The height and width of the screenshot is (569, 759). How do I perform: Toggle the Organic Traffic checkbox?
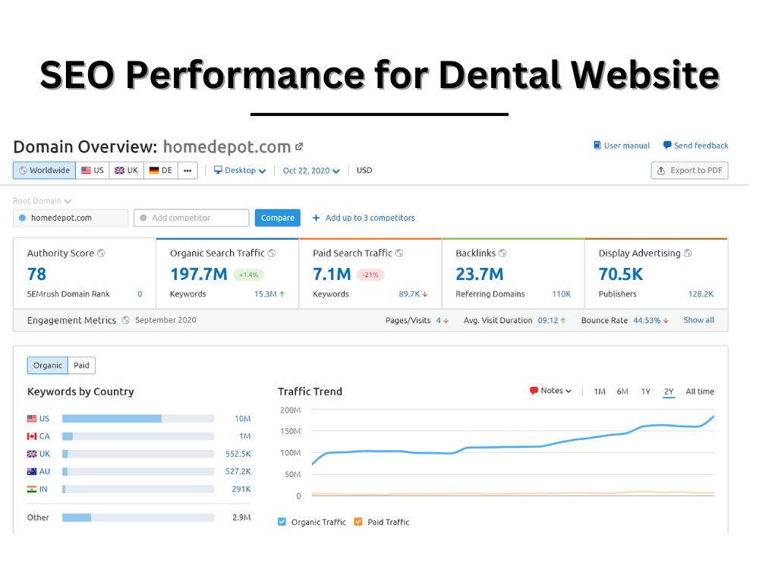tap(282, 522)
